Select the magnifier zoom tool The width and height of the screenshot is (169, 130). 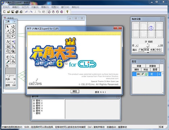tap(13, 57)
